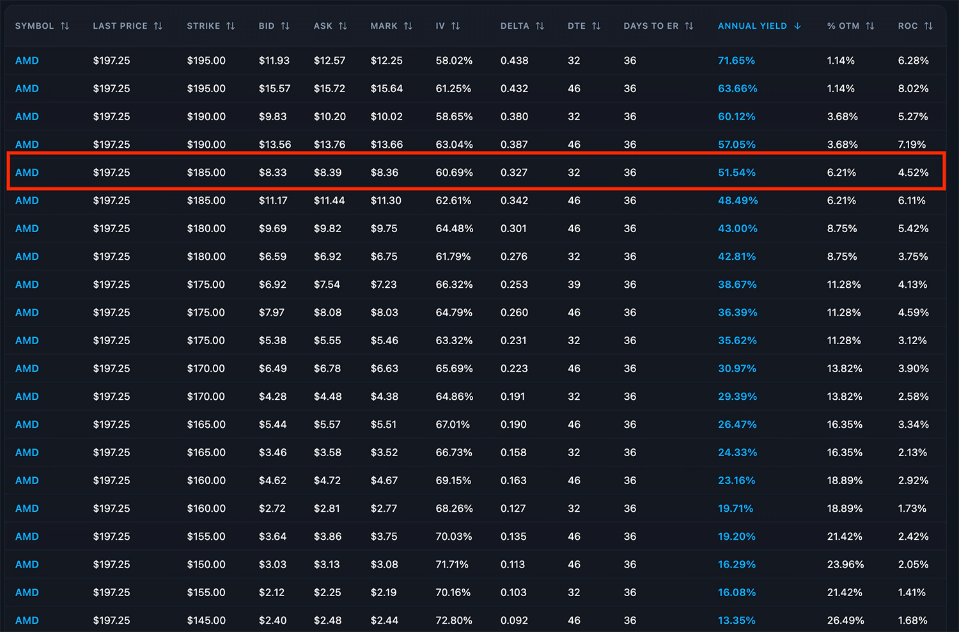Open AMD link in 36.39% yield row

tap(27, 313)
